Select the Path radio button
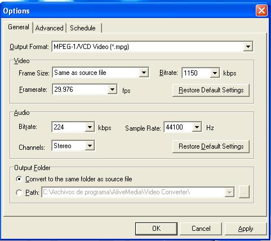The image size is (271, 241). (19, 193)
